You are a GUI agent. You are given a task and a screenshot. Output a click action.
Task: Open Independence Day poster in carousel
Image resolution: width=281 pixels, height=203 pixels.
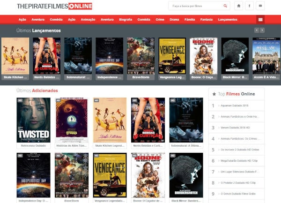[109, 56]
